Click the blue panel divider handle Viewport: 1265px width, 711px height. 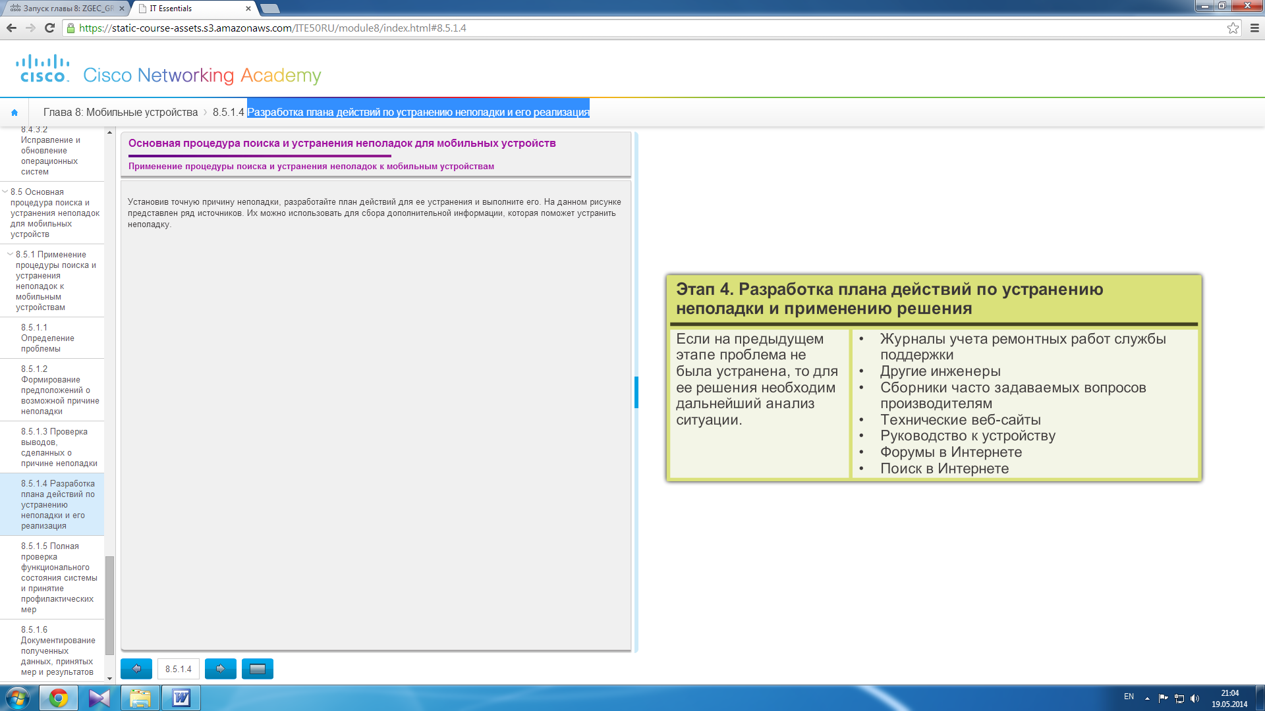(x=636, y=392)
